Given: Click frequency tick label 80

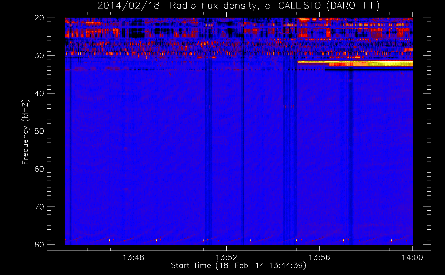Looking at the screenshot, I should pos(39,244).
